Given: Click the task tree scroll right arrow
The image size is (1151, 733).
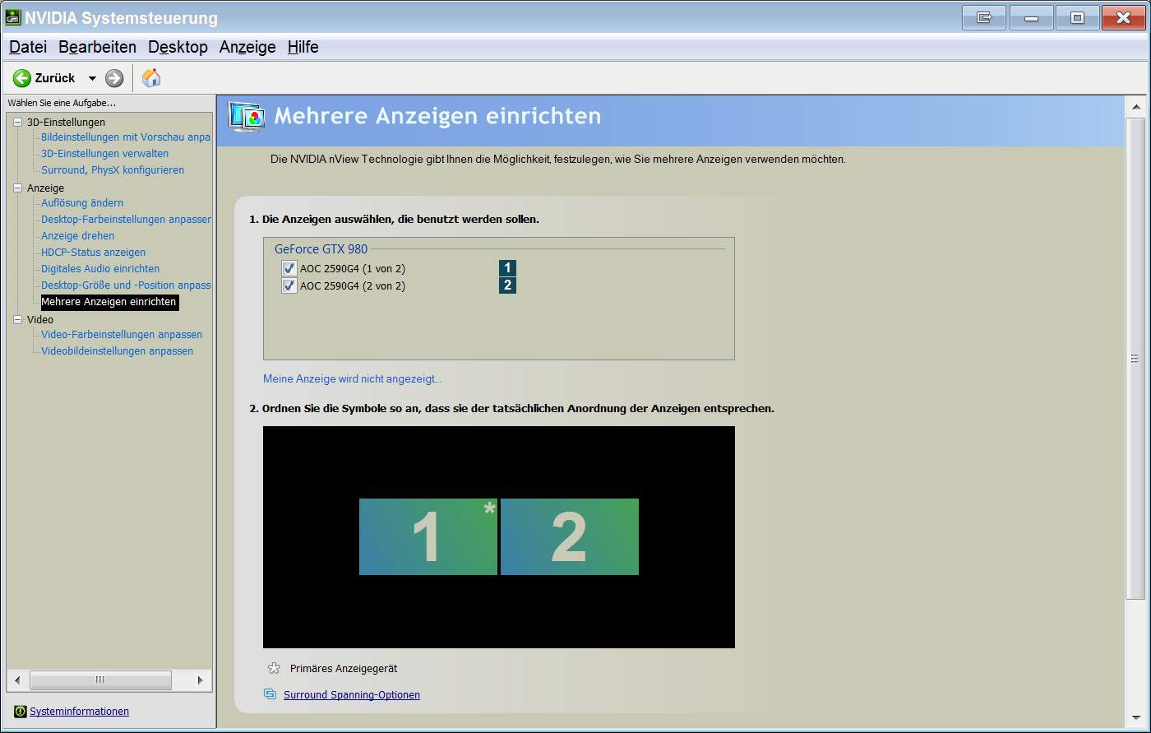Looking at the screenshot, I should click(x=200, y=680).
